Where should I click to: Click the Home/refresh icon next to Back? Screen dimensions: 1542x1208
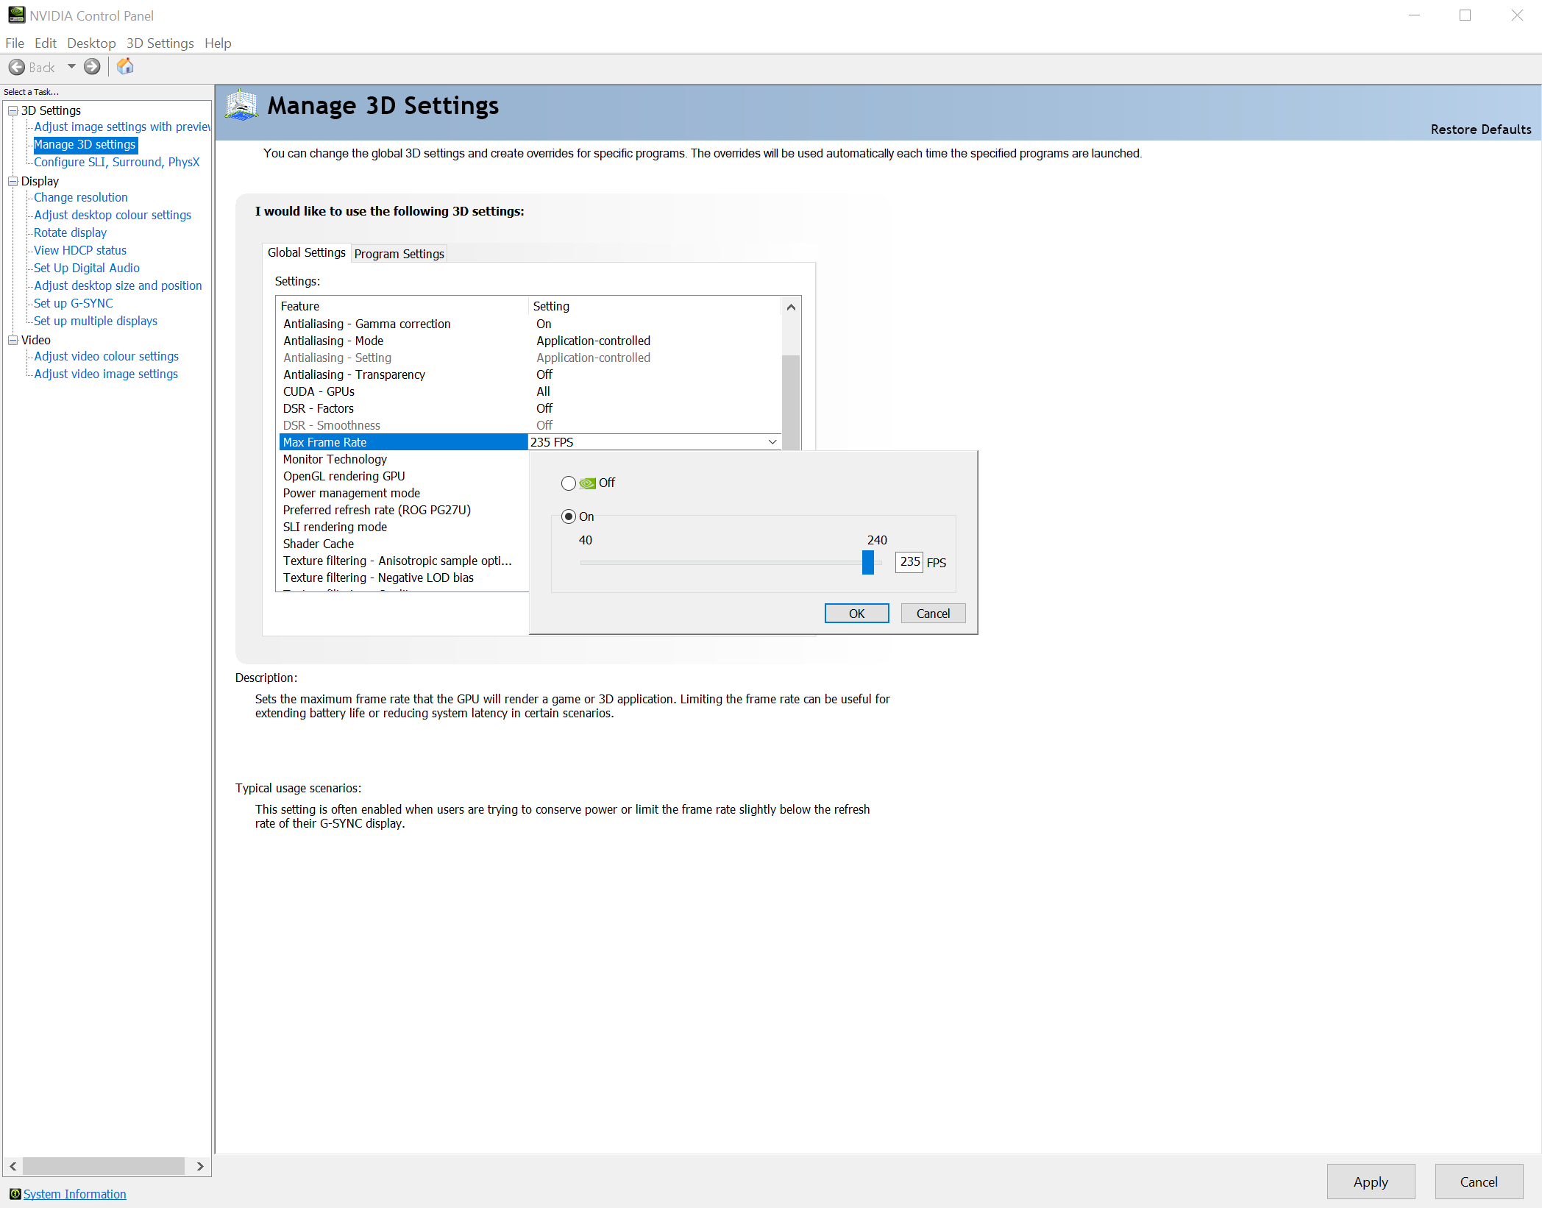pyautogui.click(x=125, y=65)
